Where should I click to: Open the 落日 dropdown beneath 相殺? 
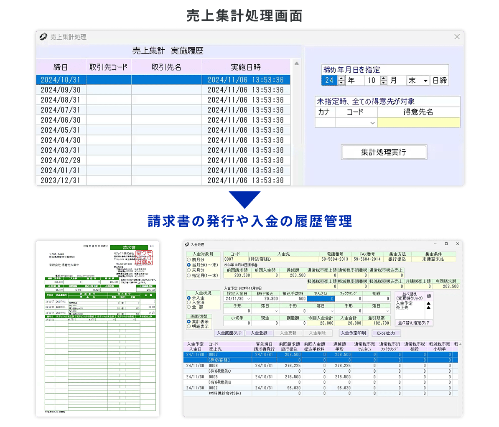[x=387, y=311]
